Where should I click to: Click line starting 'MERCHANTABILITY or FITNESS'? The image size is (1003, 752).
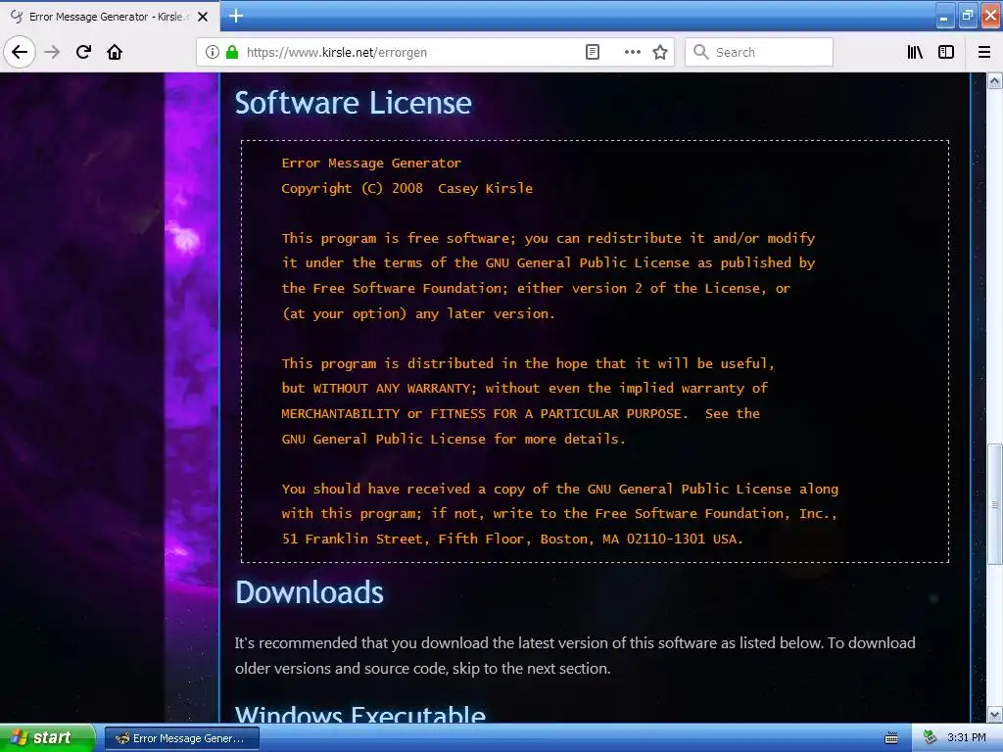(x=521, y=414)
